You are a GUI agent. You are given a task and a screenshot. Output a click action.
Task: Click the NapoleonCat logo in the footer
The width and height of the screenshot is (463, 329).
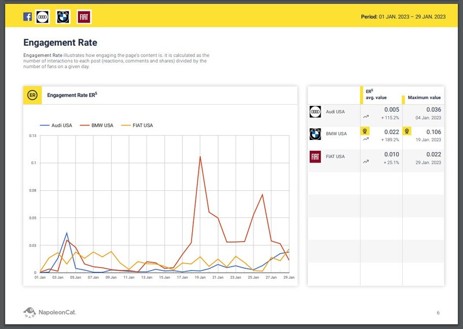pos(50,312)
